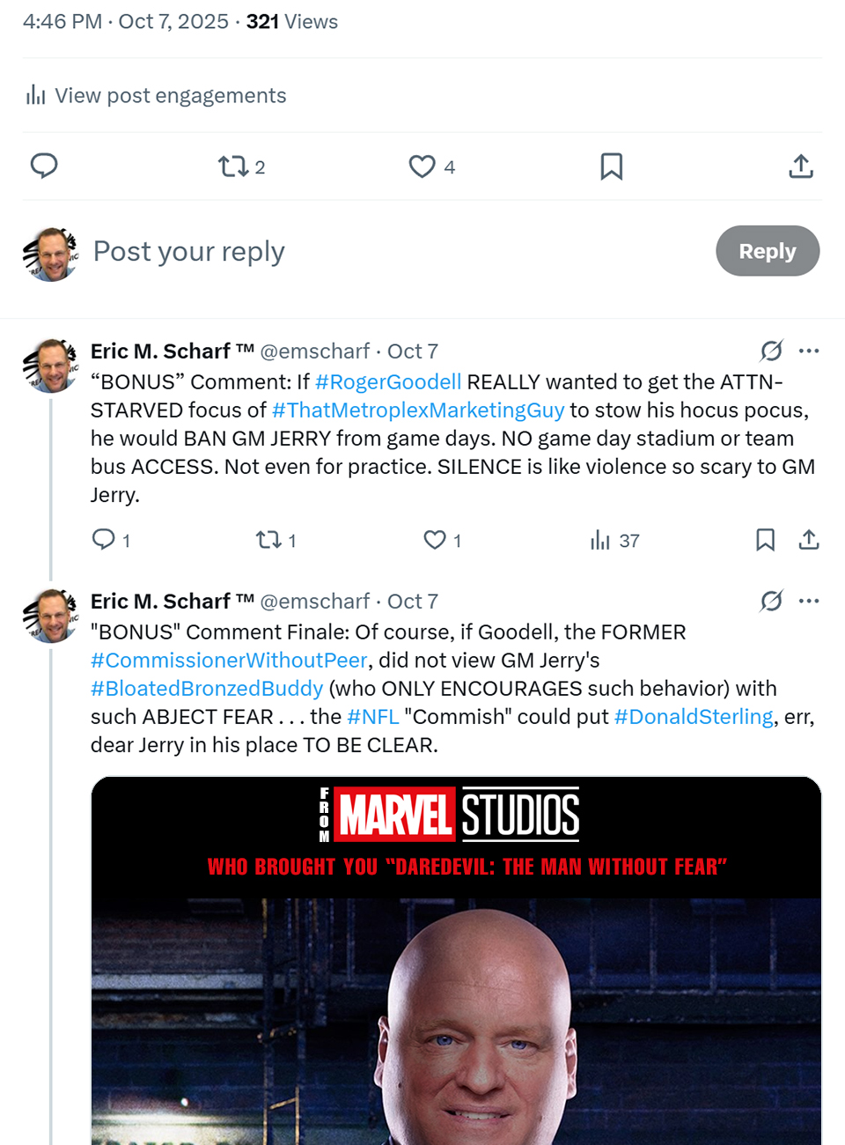Screen dimensions: 845x1145
Task: Click the reply icon on main post
Action: pos(44,166)
